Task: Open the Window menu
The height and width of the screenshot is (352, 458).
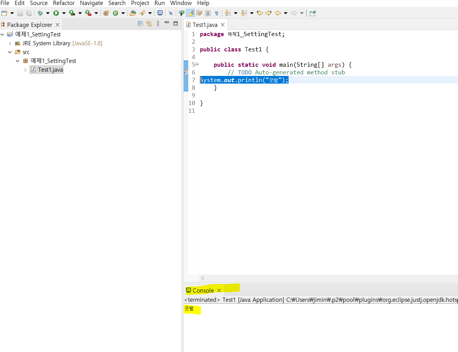Action: [x=181, y=3]
